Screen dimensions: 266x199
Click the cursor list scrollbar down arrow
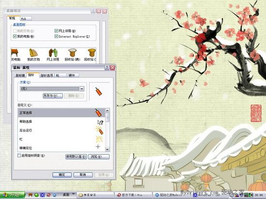(x=107, y=149)
